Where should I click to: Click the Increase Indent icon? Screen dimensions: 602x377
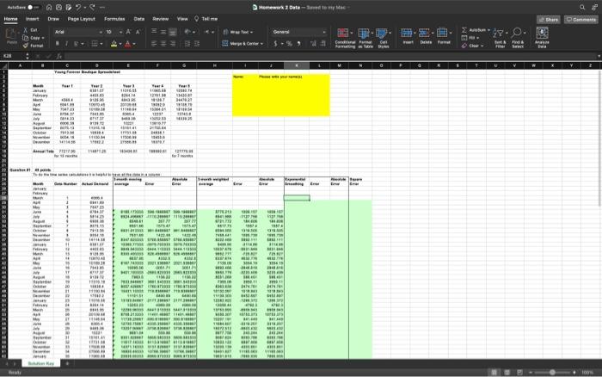pyautogui.click(x=197, y=44)
